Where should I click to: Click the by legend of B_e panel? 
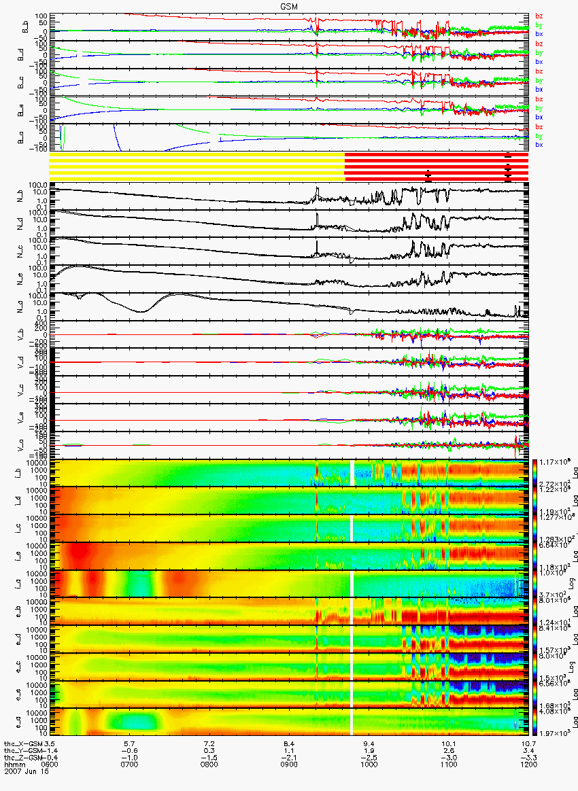pos(539,108)
